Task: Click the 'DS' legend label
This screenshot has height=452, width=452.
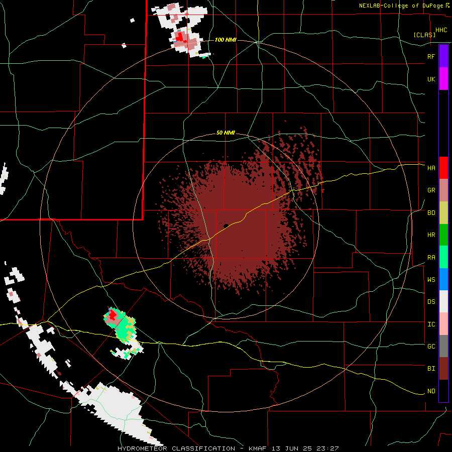Action: 431,301
